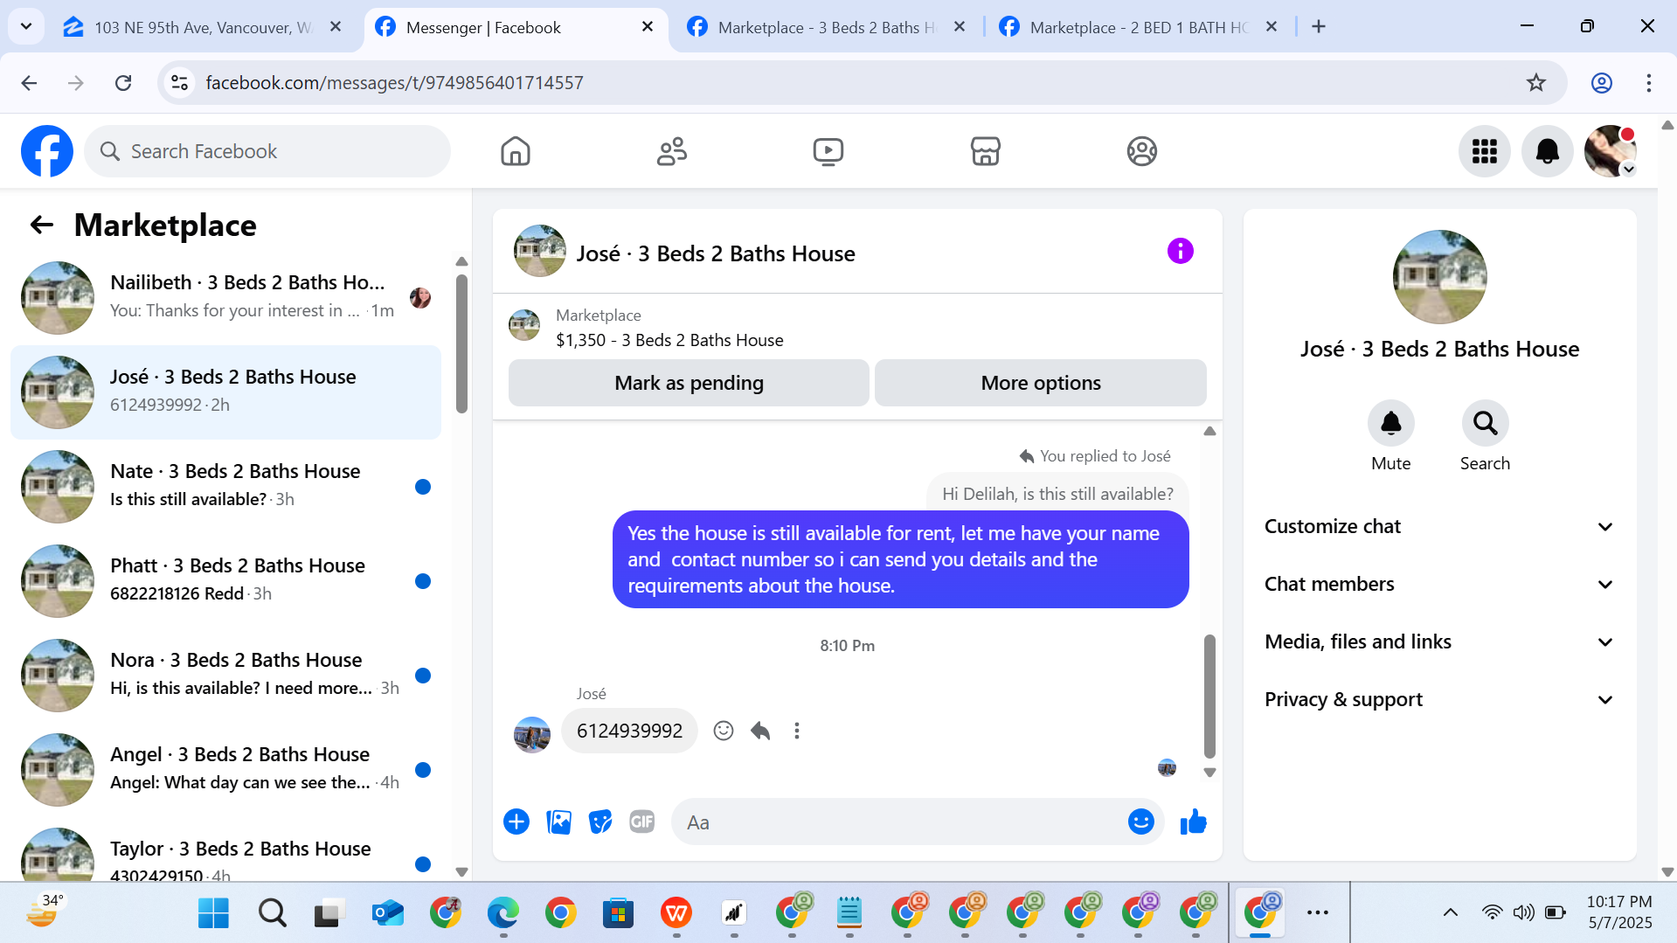
Task: Bookmark this page with the star icon
Action: [1535, 82]
